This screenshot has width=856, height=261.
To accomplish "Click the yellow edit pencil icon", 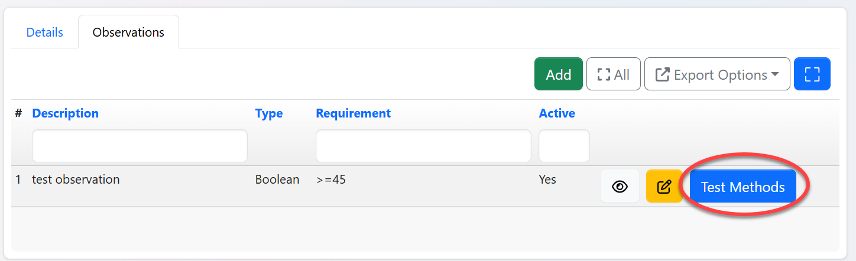I will (x=664, y=187).
